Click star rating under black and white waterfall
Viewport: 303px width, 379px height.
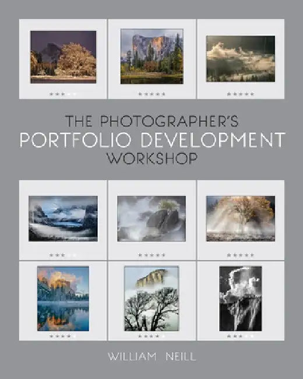[241, 336]
